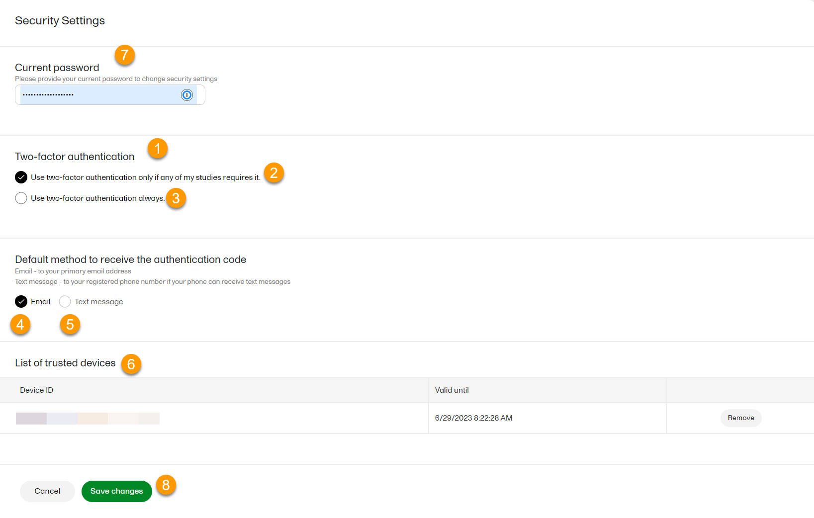Select two-factor only if studies require it
814x518 pixels.
coord(21,177)
